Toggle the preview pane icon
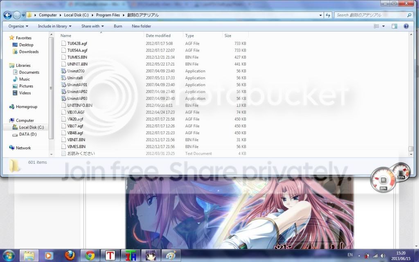419x262 pixels. click(394, 26)
